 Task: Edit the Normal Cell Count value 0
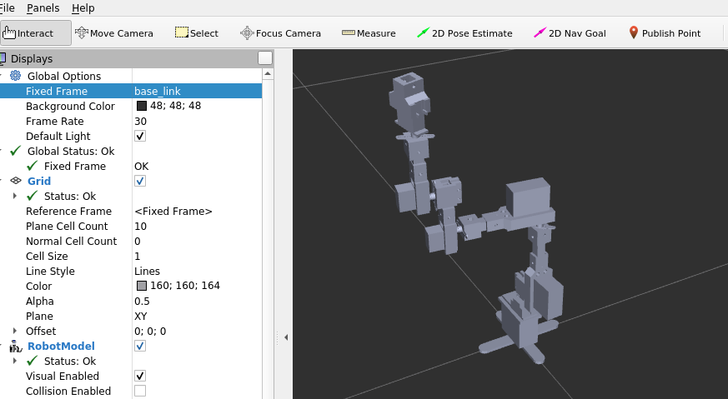[198, 241]
